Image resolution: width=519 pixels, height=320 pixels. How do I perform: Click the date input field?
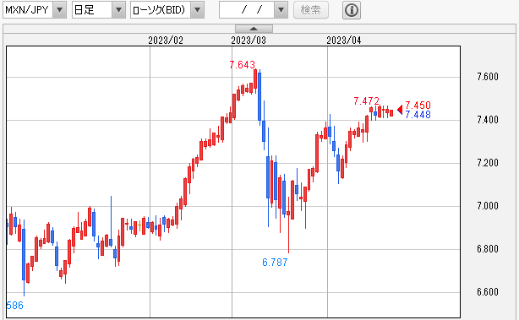[x=247, y=9]
